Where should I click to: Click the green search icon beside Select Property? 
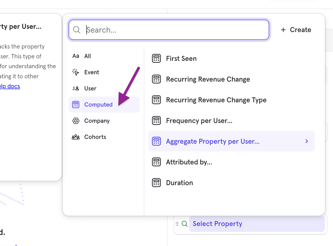tap(185, 224)
